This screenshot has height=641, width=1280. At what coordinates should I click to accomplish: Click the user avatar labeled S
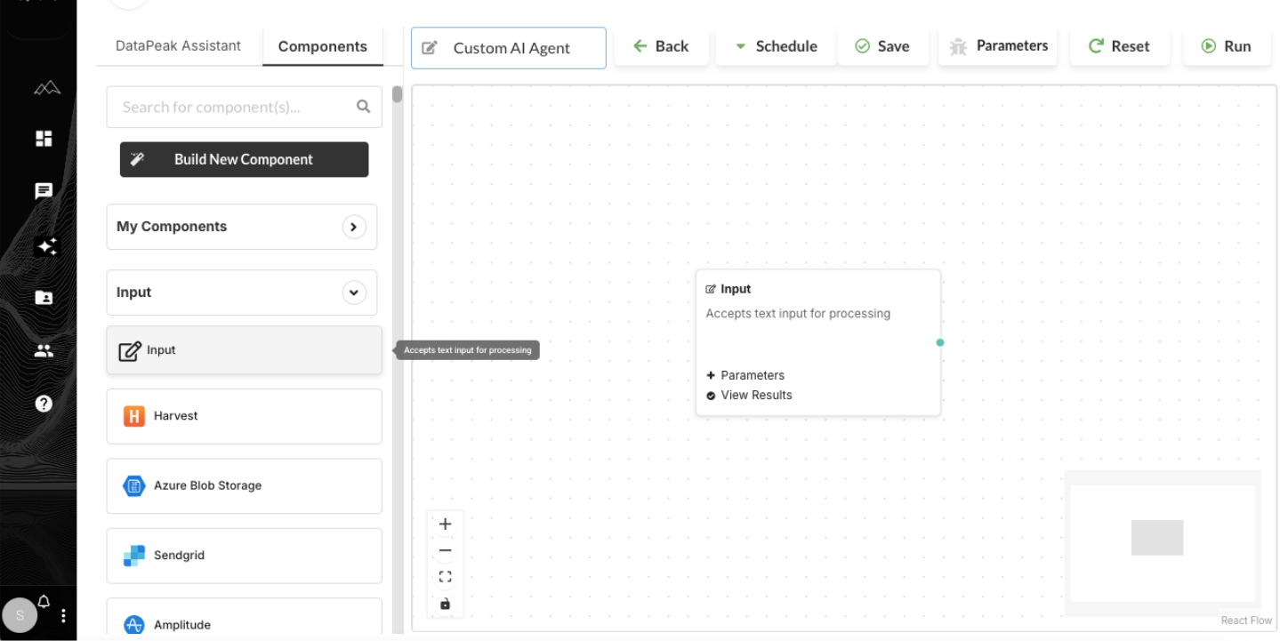pos(20,615)
